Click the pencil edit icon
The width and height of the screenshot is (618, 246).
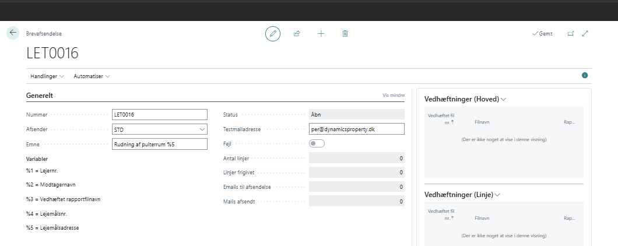[272, 34]
